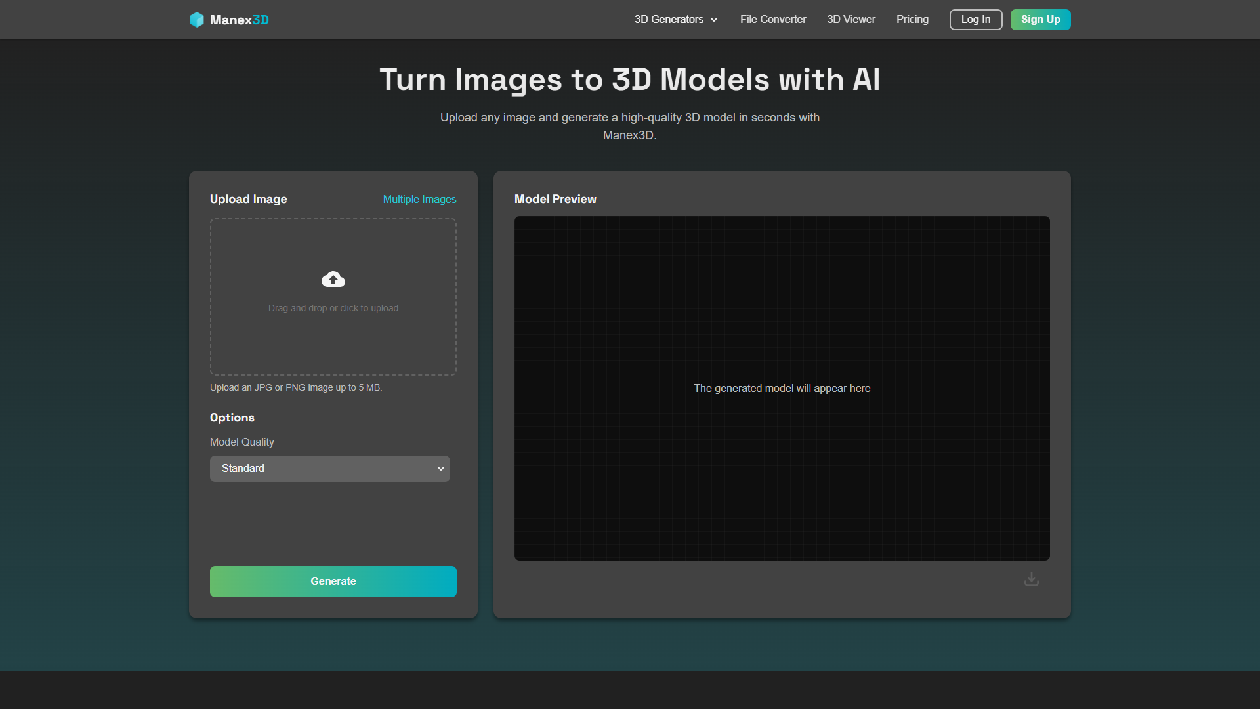
Task: Expand the 3D Generators menu
Action: 676,20
